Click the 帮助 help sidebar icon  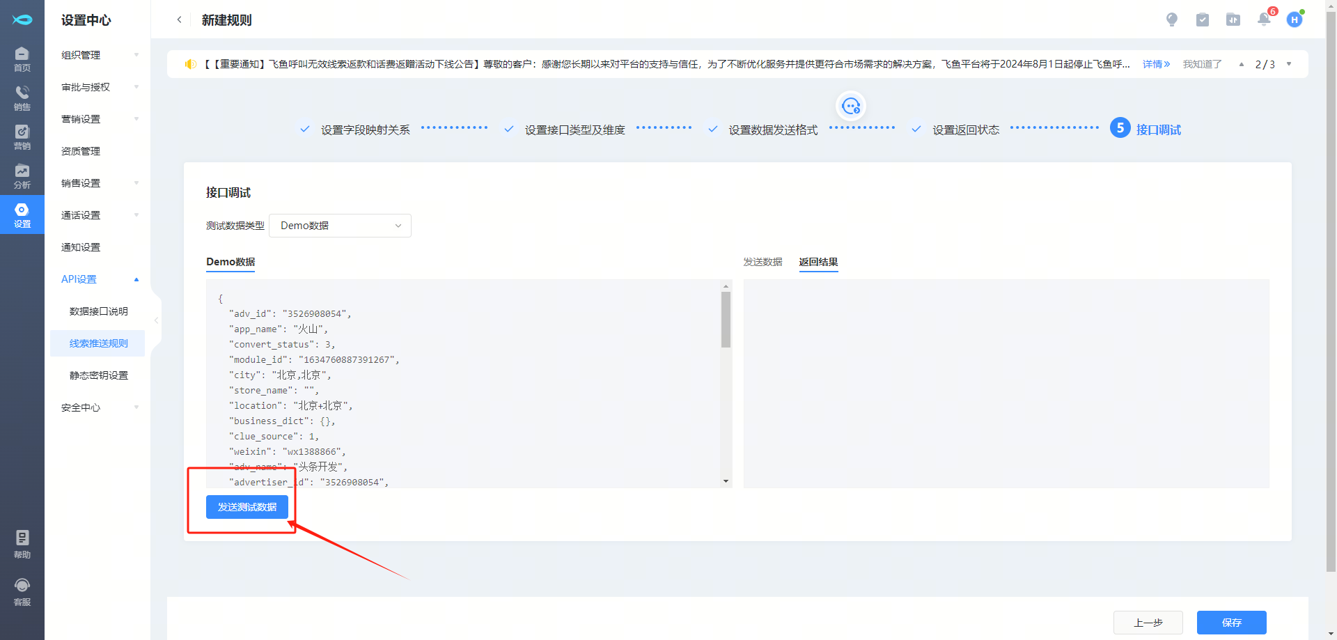pos(22,544)
